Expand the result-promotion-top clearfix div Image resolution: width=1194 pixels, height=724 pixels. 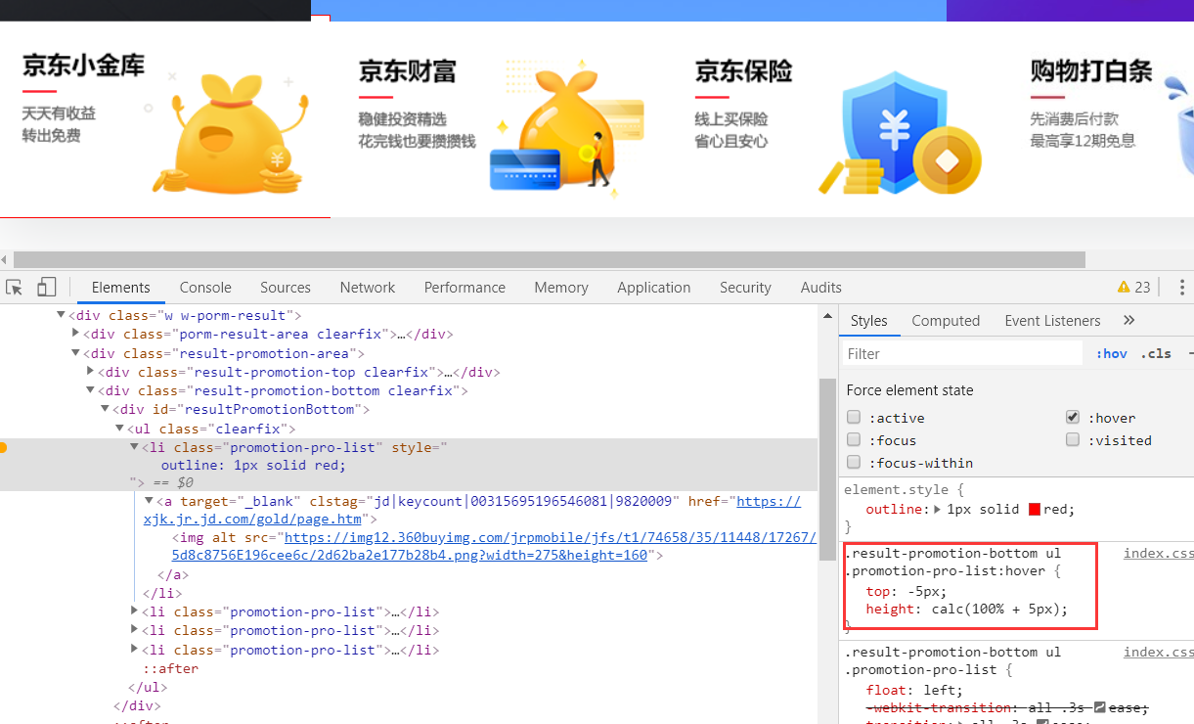[x=90, y=372]
